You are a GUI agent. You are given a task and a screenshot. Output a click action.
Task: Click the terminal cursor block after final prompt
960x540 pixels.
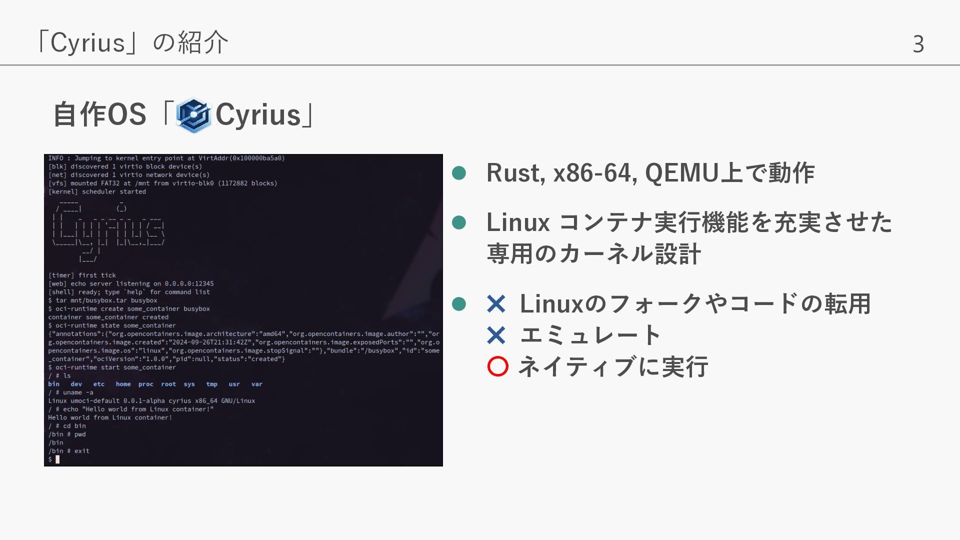(x=57, y=459)
